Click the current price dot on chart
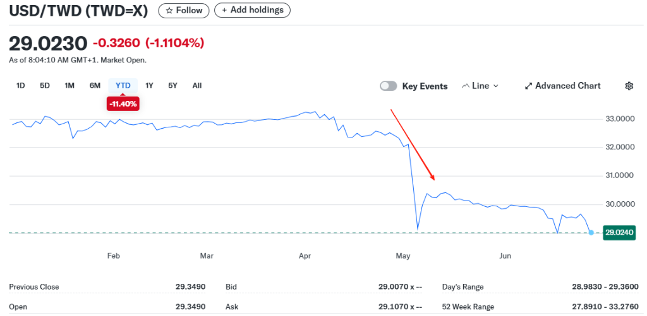Viewport: 647px width, 316px height. 591,233
